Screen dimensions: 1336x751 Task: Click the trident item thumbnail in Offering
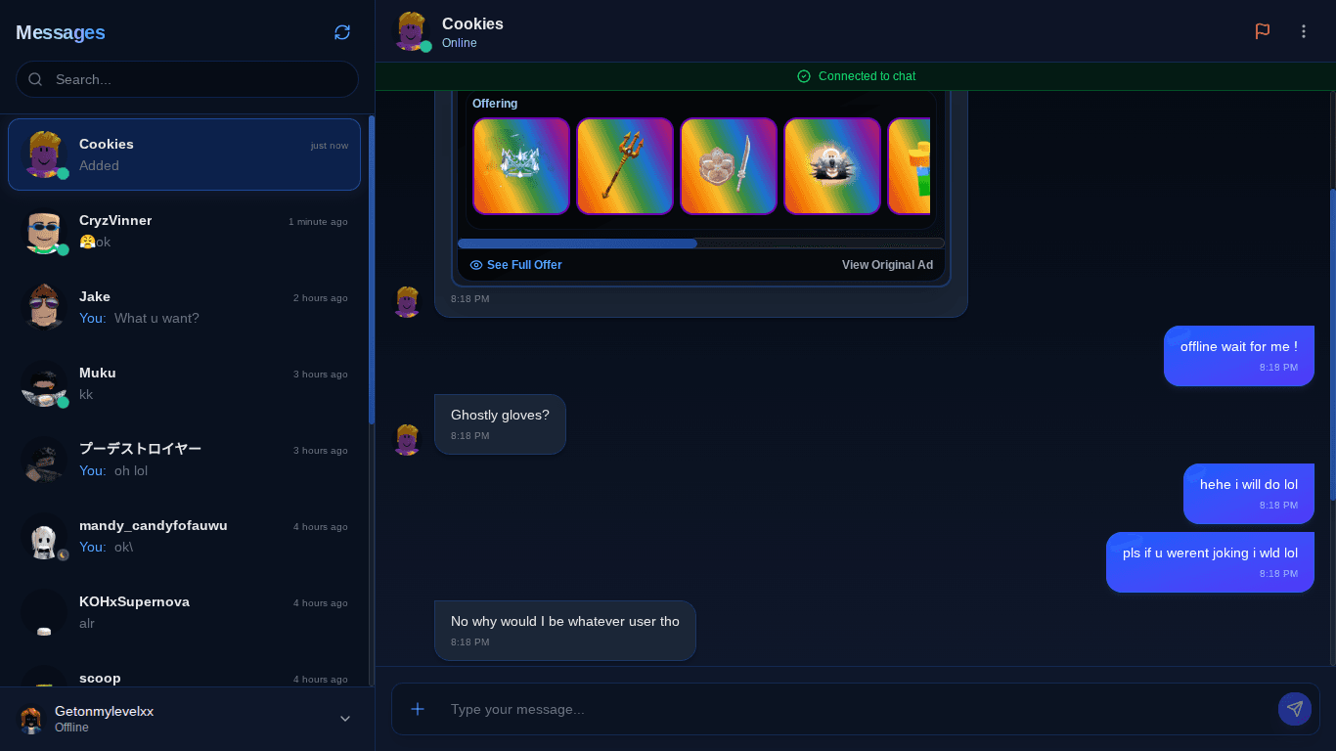point(625,166)
